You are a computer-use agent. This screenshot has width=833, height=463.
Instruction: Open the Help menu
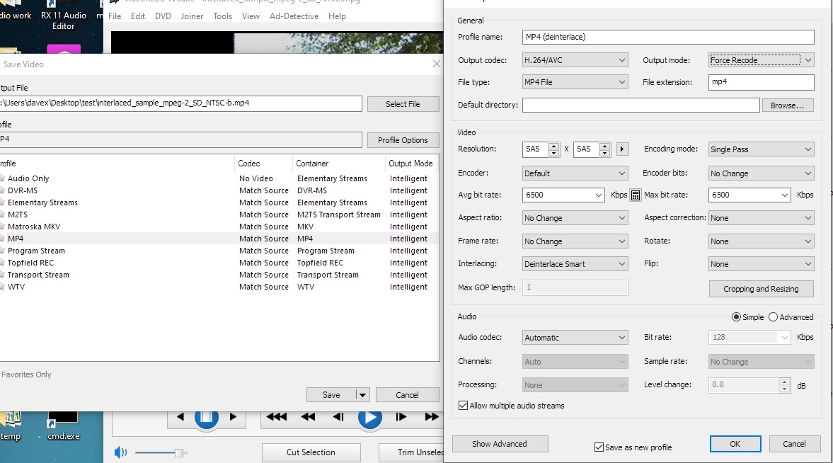tap(337, 16)
